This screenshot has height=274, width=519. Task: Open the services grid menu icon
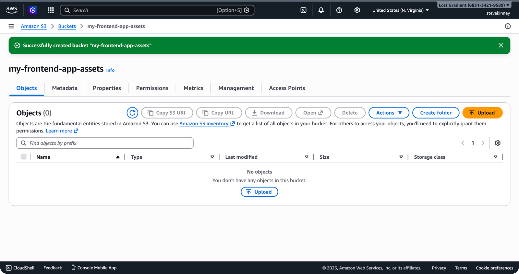(x=51, y=10)
